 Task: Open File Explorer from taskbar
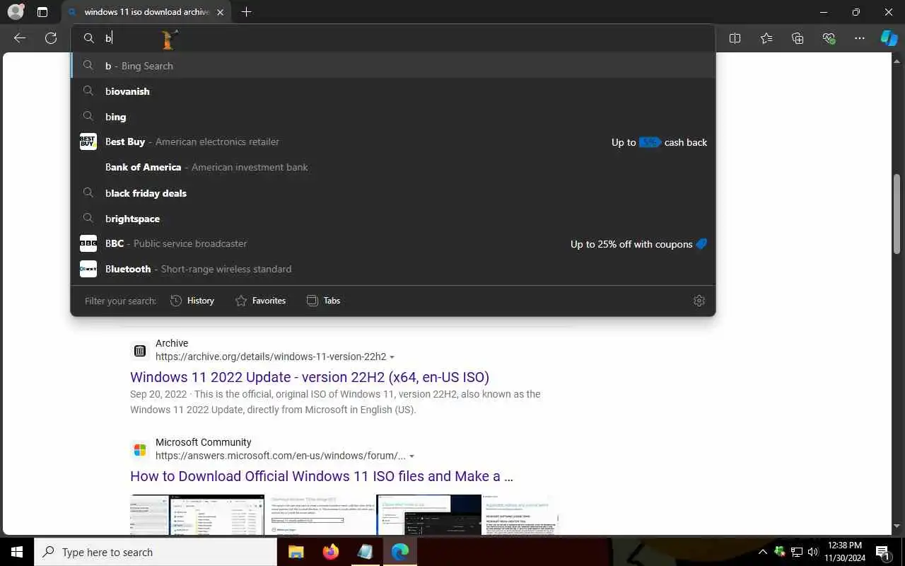point(296,552)
